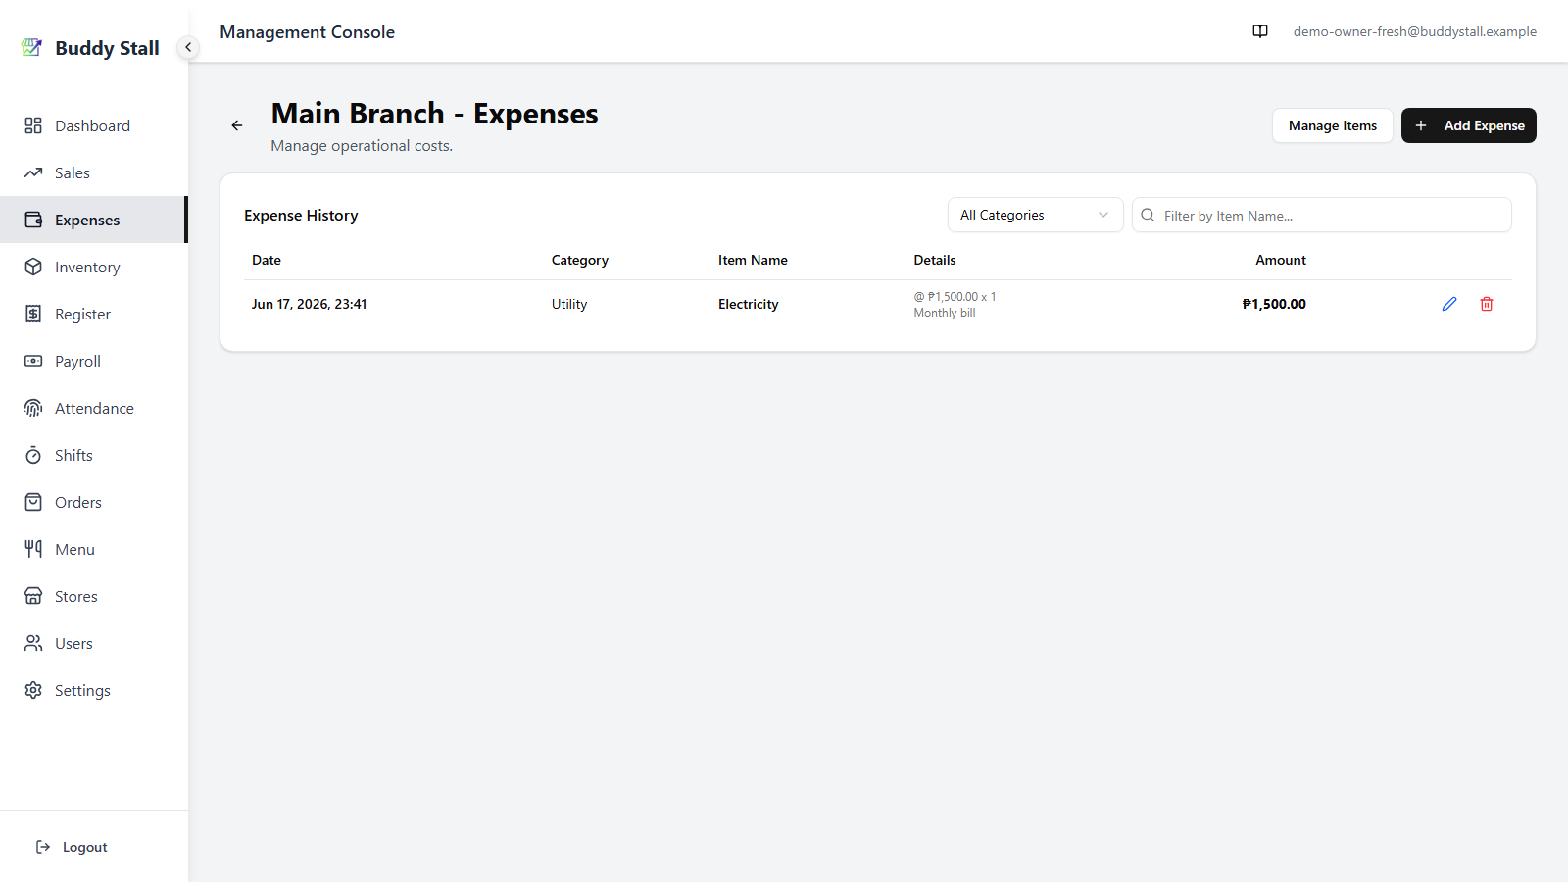
Task: Collapse the sidebar with chevron button
Action: click(188, 47)
